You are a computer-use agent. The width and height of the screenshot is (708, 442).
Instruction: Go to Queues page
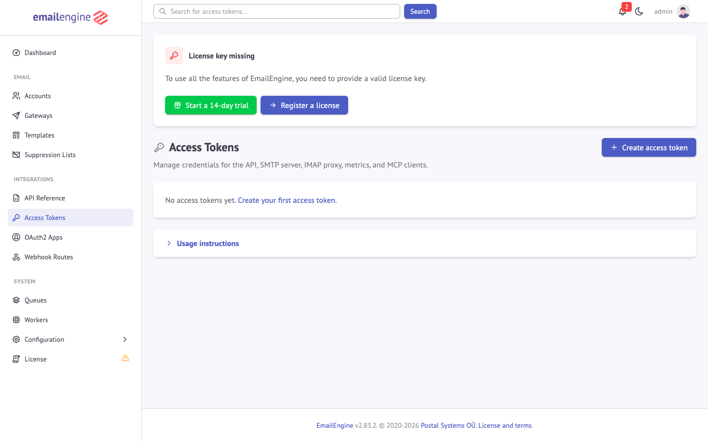pos(70,300)
